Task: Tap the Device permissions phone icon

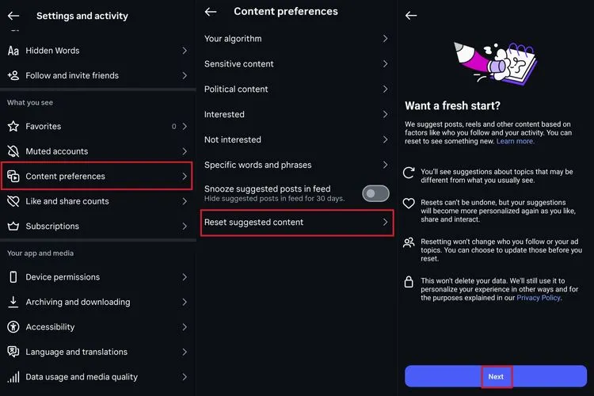Action: point(13,277)
